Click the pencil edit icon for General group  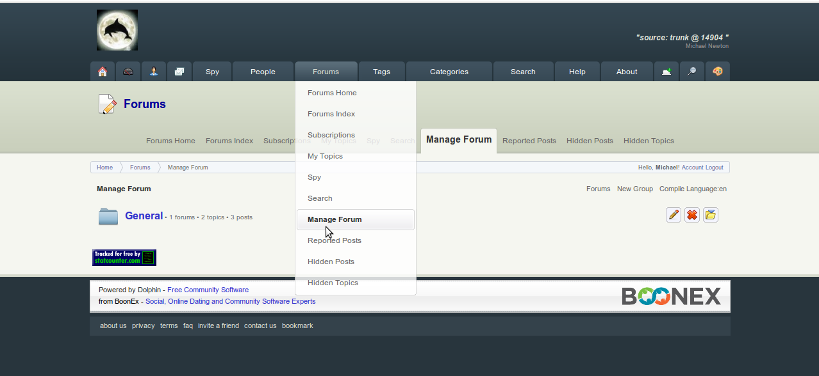[x=674, y=215]
